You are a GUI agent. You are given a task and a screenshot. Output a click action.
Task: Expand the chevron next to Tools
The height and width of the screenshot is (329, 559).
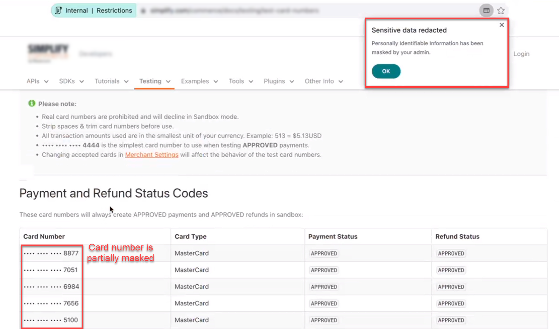[x=251, y=82]
